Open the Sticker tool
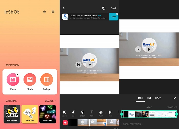Image resolution: width=179 pixels, height=129 pixels. (x=83, y=113)
